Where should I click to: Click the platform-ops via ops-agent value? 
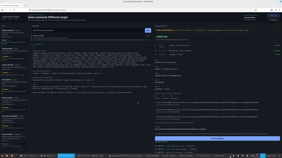click(x=165, y=62)
